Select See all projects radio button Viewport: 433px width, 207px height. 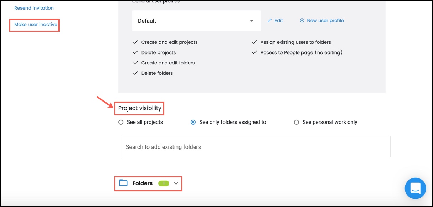pos(121,122)
